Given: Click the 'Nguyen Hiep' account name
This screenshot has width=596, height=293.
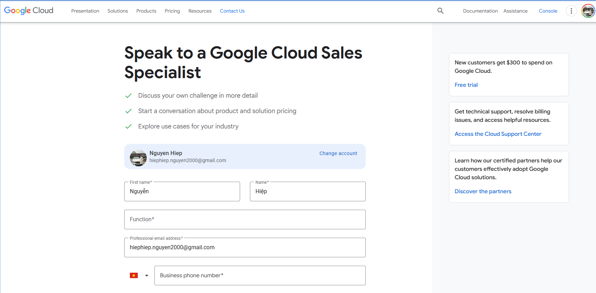Looking at the screenshot, I should 166,153.
